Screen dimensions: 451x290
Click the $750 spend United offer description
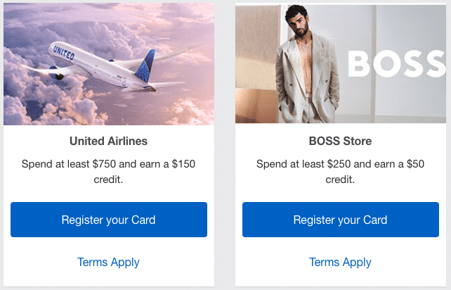[x=108, y=172]
